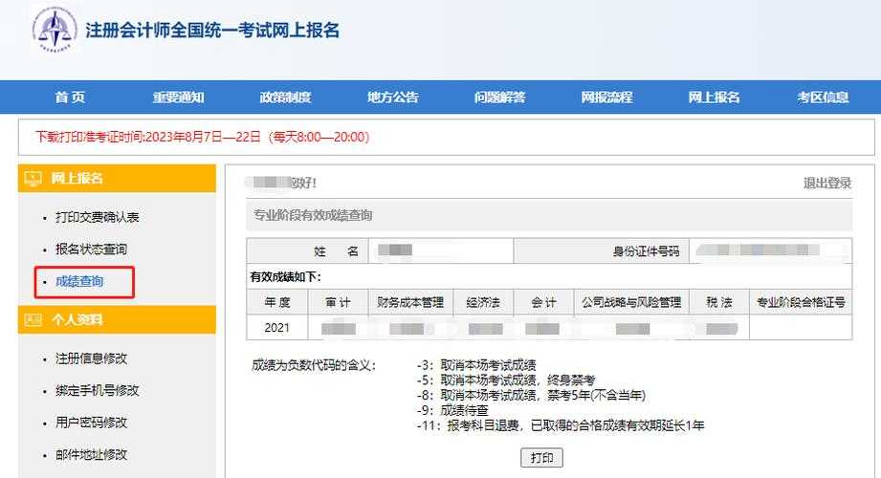Click the 邮件地址修改 link
Image resolution: width=881 pixels, height=478 pixels.
(x=91, y=454)
